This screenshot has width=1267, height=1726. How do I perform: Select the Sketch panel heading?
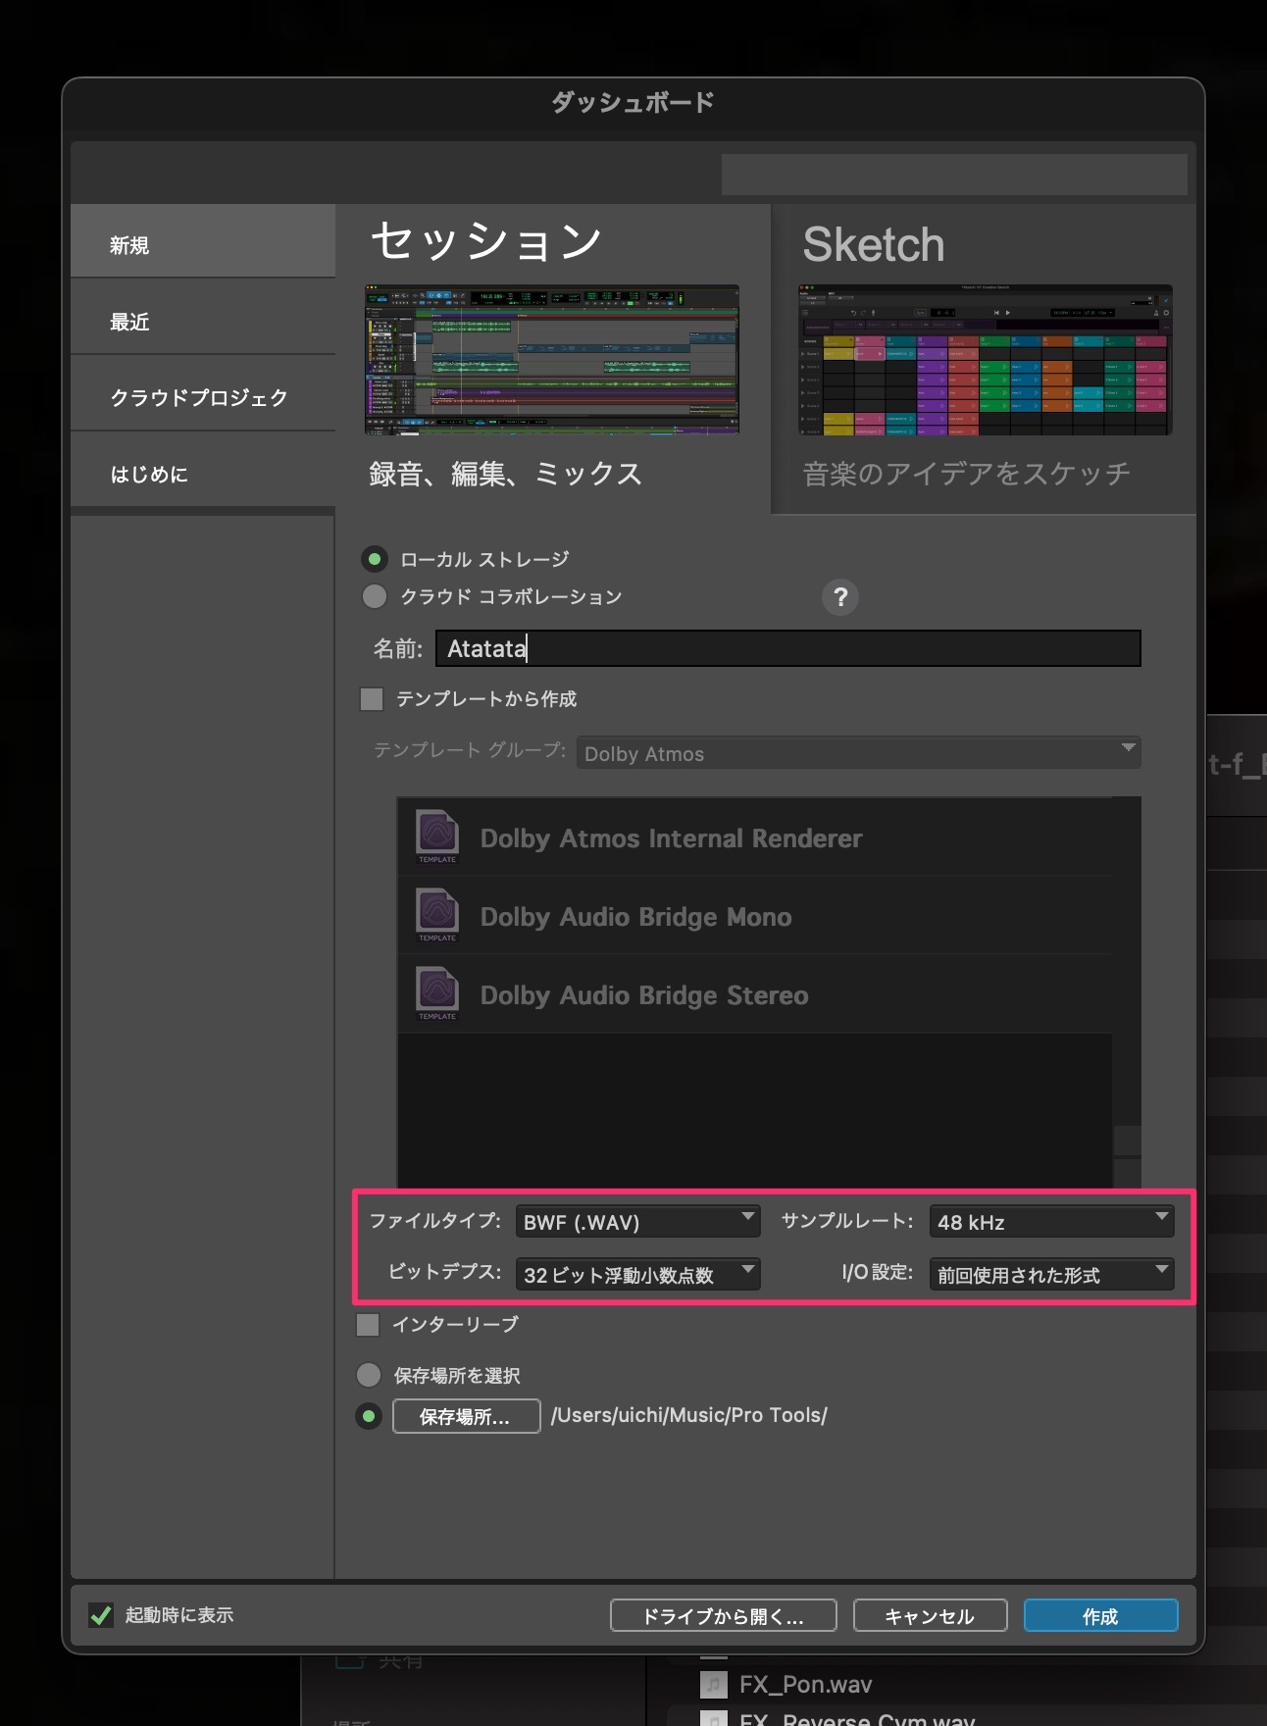pyautogui.click(x=874, y=244)
